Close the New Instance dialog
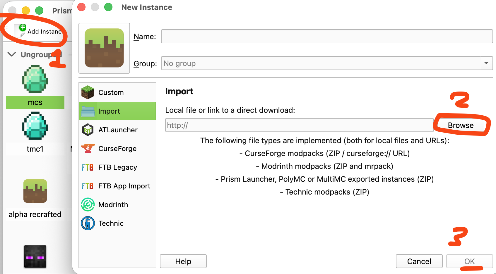496x274 pixels. [x=81, y=7]
